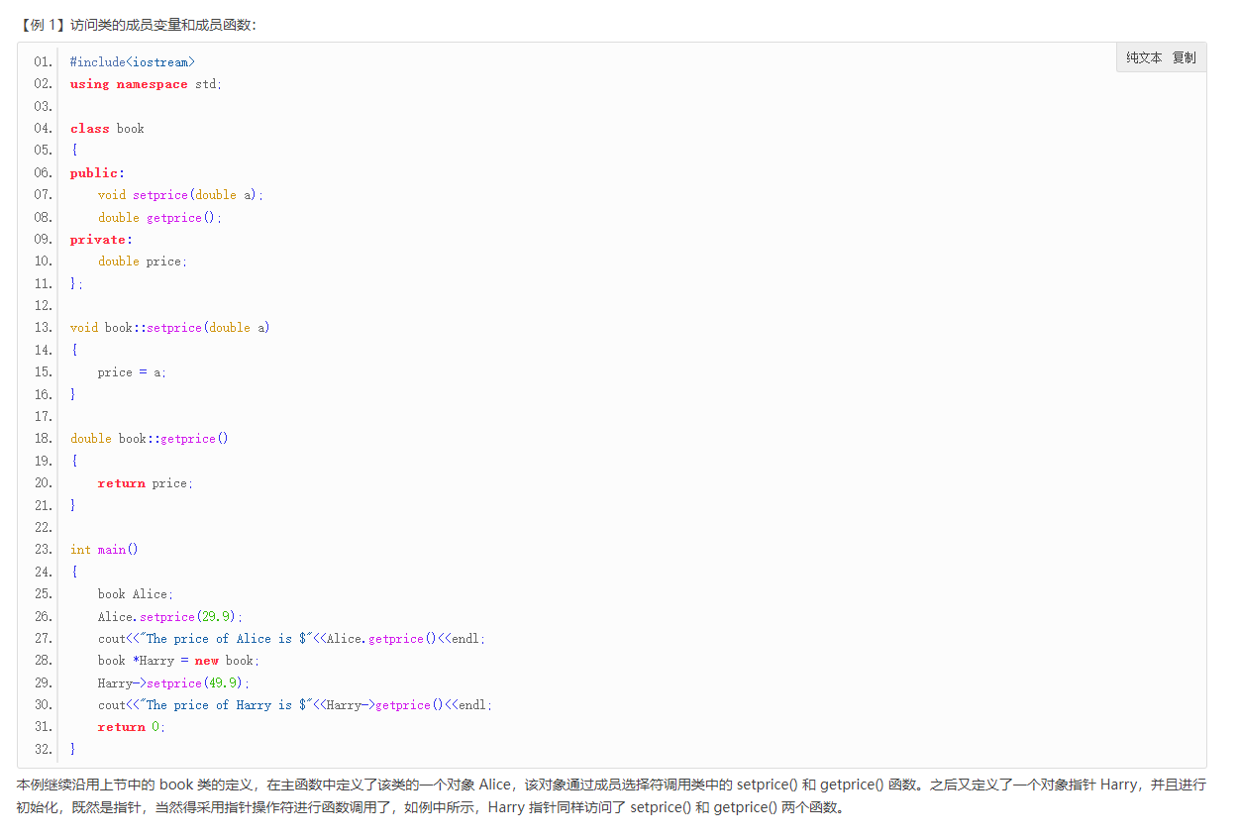This screenshot has width=1239, height=838.
Task: Click the cout line printing Alice's price
Action: 292,639
